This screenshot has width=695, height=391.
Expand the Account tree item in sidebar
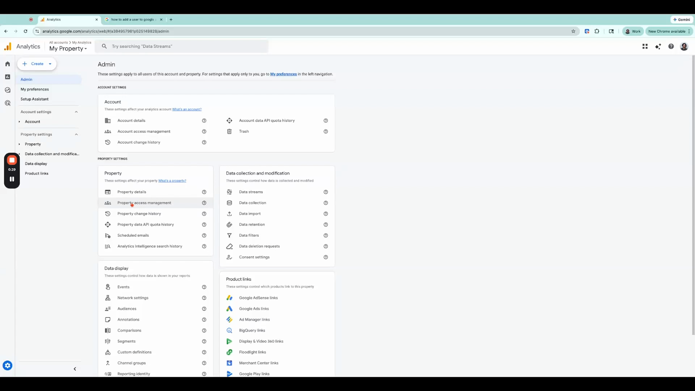tap(20, 122)
